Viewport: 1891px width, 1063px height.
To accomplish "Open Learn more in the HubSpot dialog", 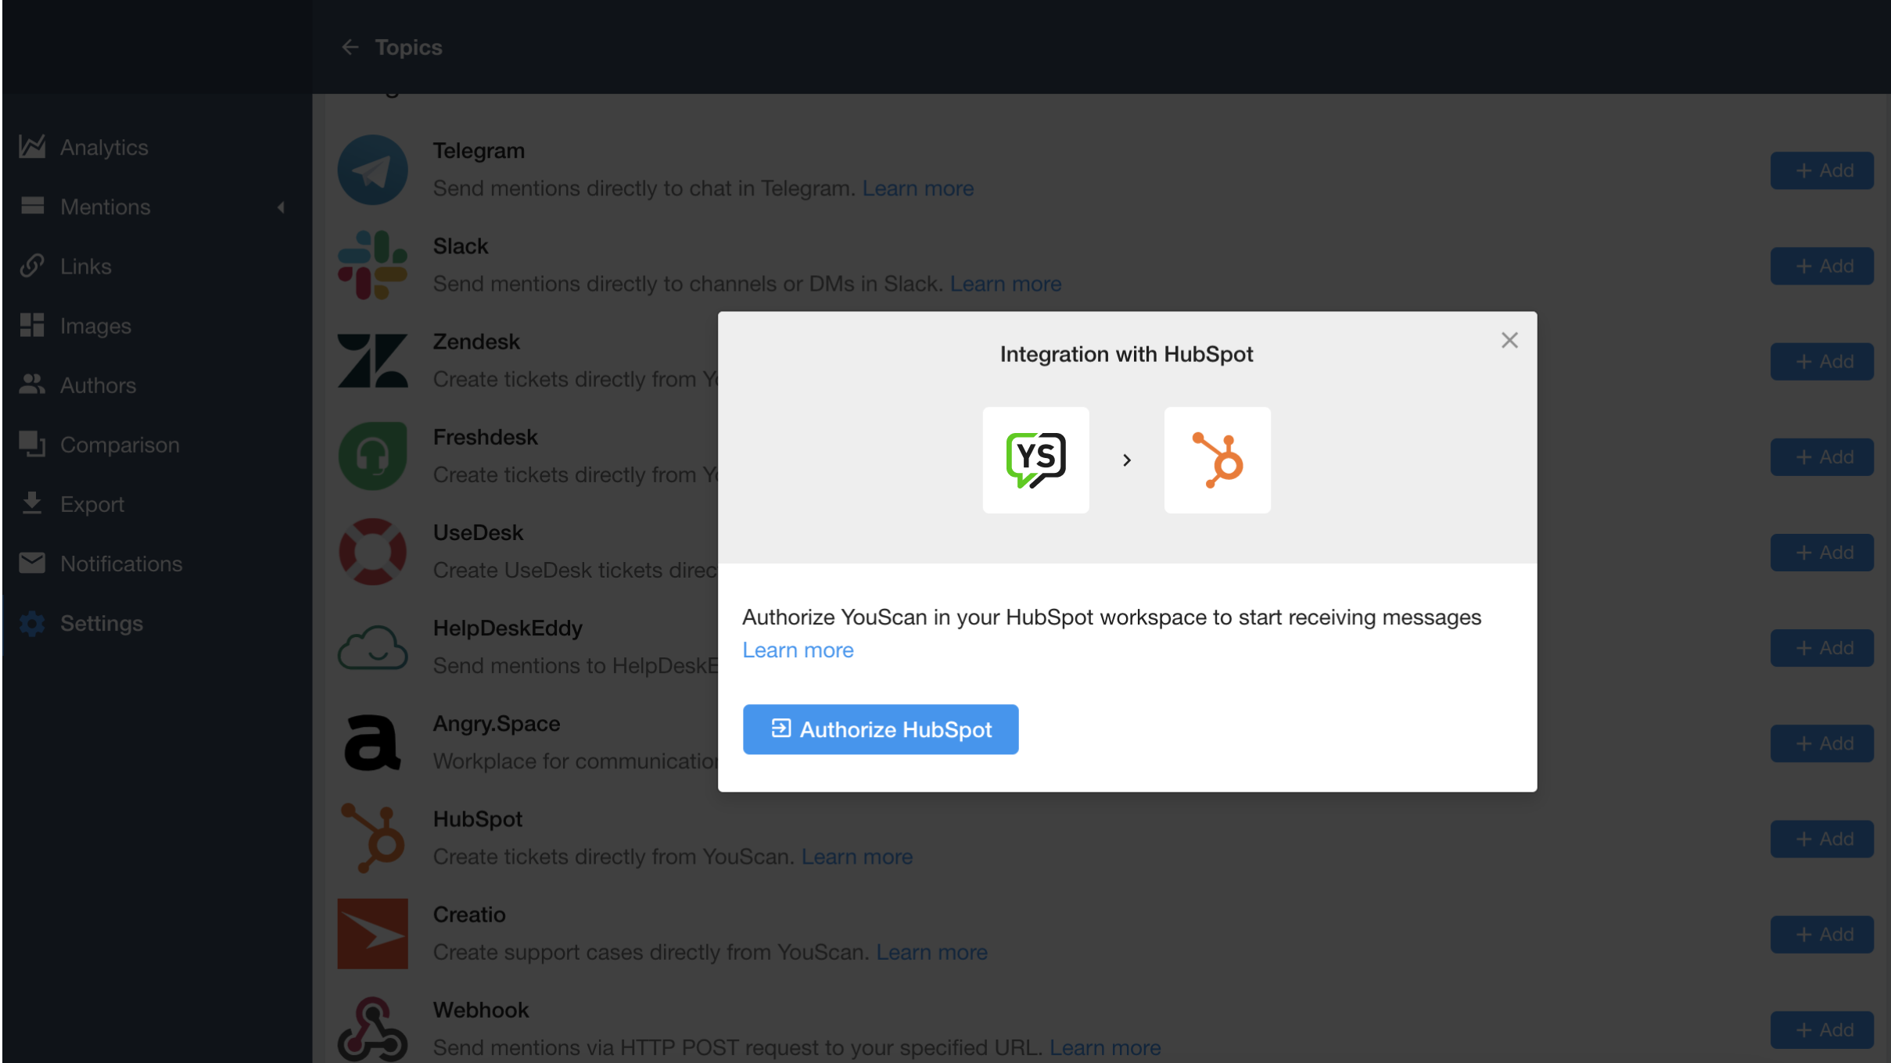I will click(797, 650).
